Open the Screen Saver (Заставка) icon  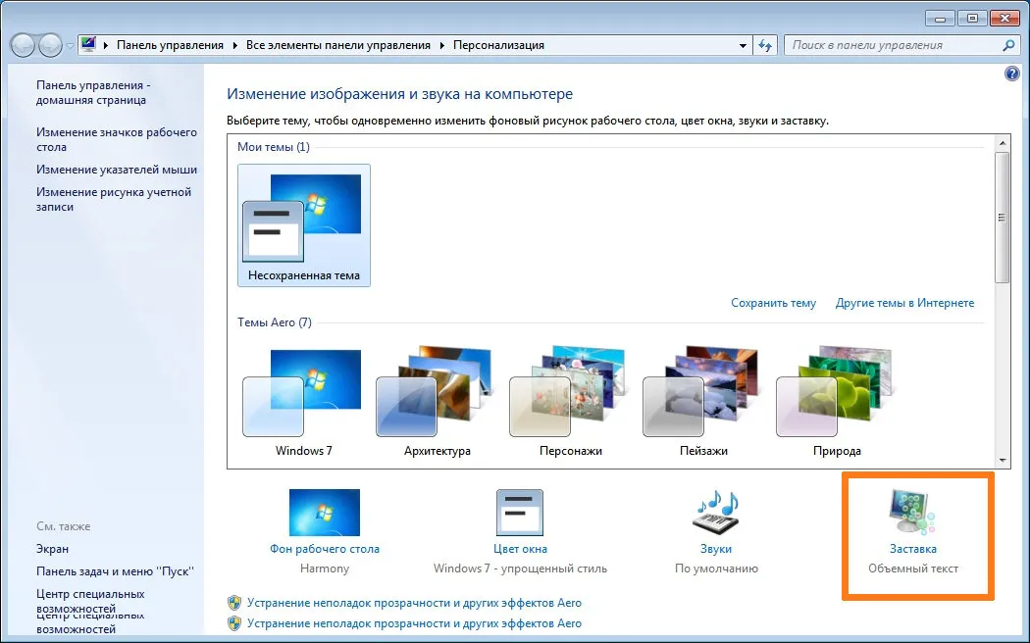point(912,512)
